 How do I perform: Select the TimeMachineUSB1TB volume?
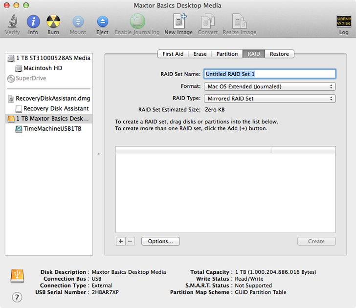49,128
